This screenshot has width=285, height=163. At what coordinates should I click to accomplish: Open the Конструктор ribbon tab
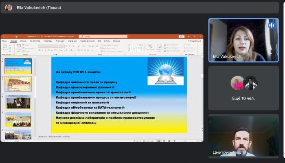35,41
